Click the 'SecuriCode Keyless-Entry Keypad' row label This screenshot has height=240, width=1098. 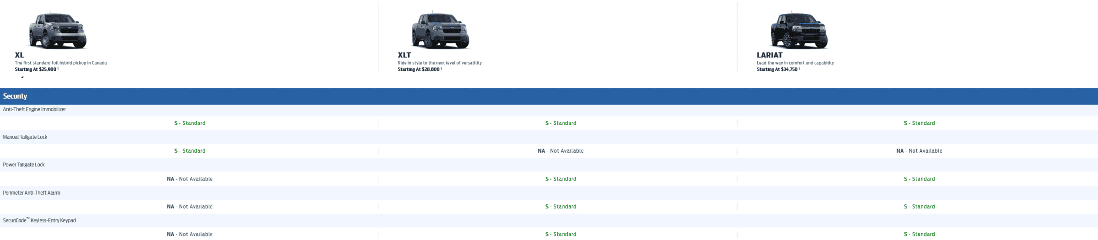pyautogui.click(x=39, y=220)
